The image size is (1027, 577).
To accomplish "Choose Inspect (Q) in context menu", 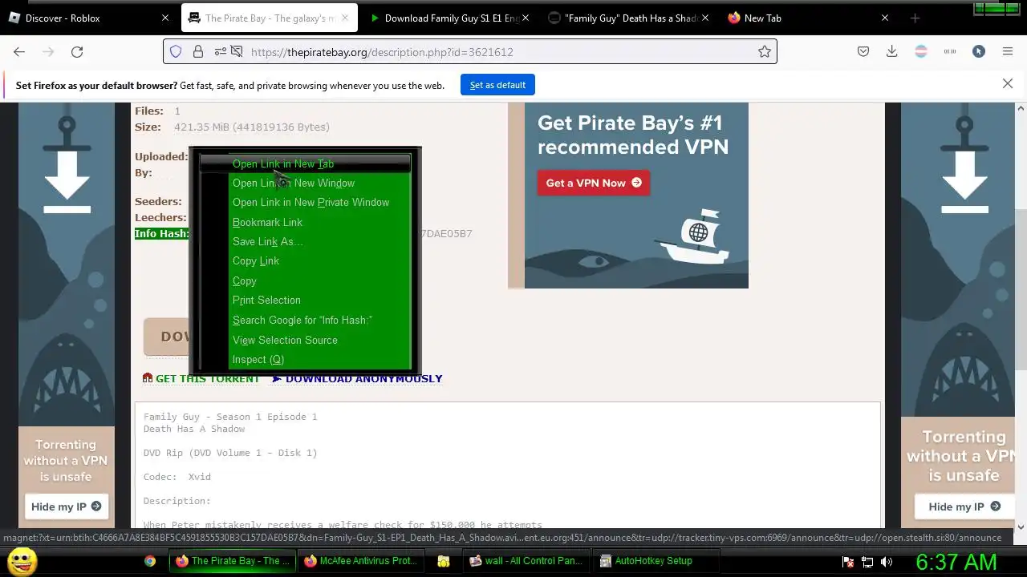I will [x=305, y=359].
